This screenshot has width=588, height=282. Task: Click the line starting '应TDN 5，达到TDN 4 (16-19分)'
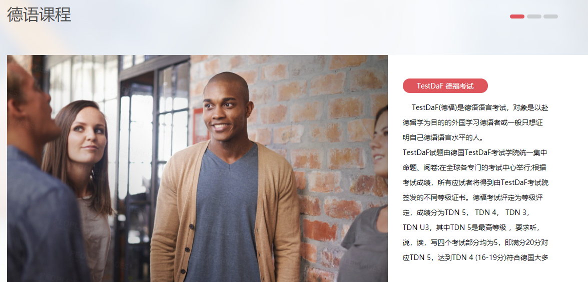(475, 257)
